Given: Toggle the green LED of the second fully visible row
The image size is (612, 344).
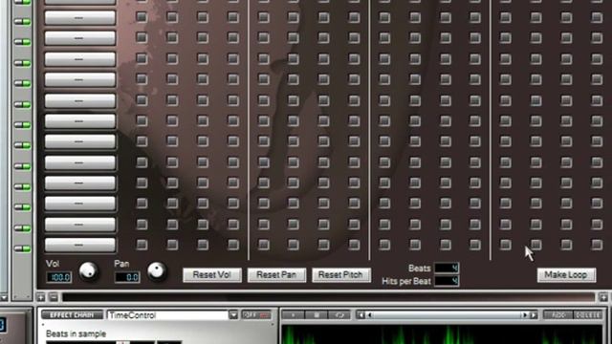Looking at the screenshot, I should point(22,42).
